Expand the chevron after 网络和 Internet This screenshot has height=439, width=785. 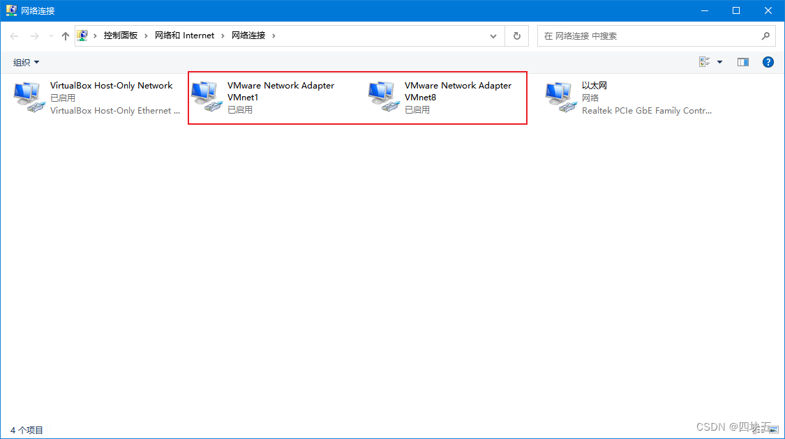(x=223, y=36)
